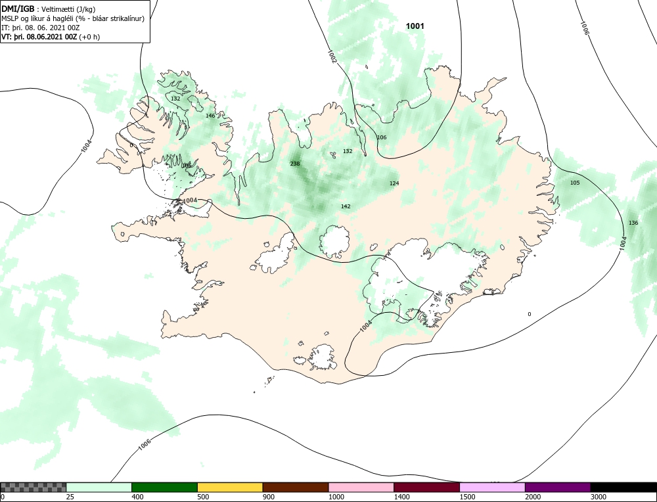Select the 124 CAPE value
657x502 pixels.
pos(394,183)
